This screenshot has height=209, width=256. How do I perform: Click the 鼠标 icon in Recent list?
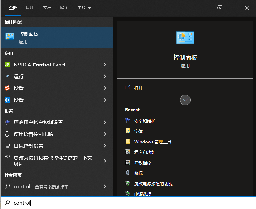pyautogui.click(x=128, y=173)
